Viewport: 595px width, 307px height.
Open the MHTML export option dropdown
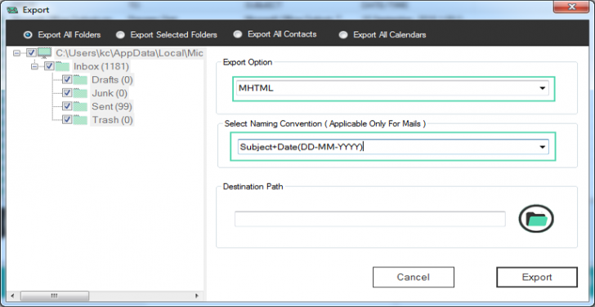[x=543, y=88]
